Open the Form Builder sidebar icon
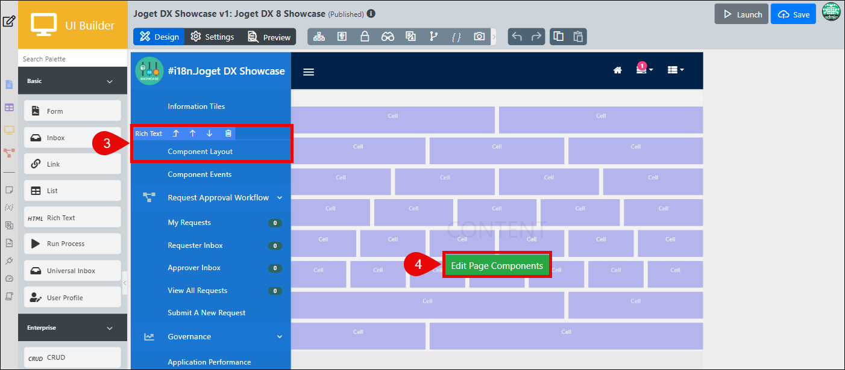 [x=9, y=85]
